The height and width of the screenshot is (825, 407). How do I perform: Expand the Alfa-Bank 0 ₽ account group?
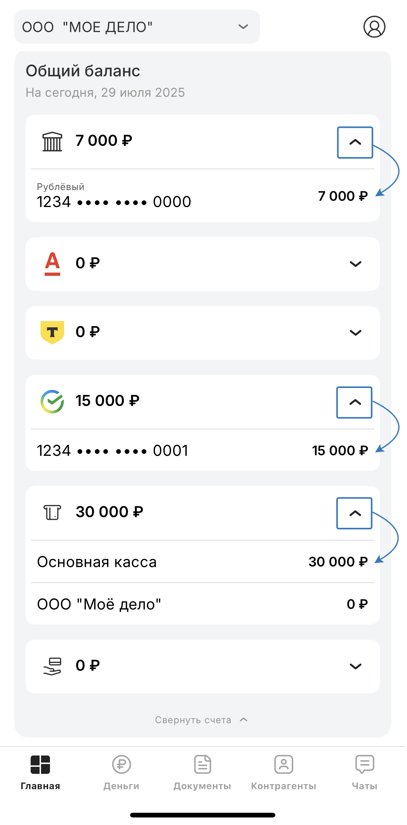[x=355, y=264]
